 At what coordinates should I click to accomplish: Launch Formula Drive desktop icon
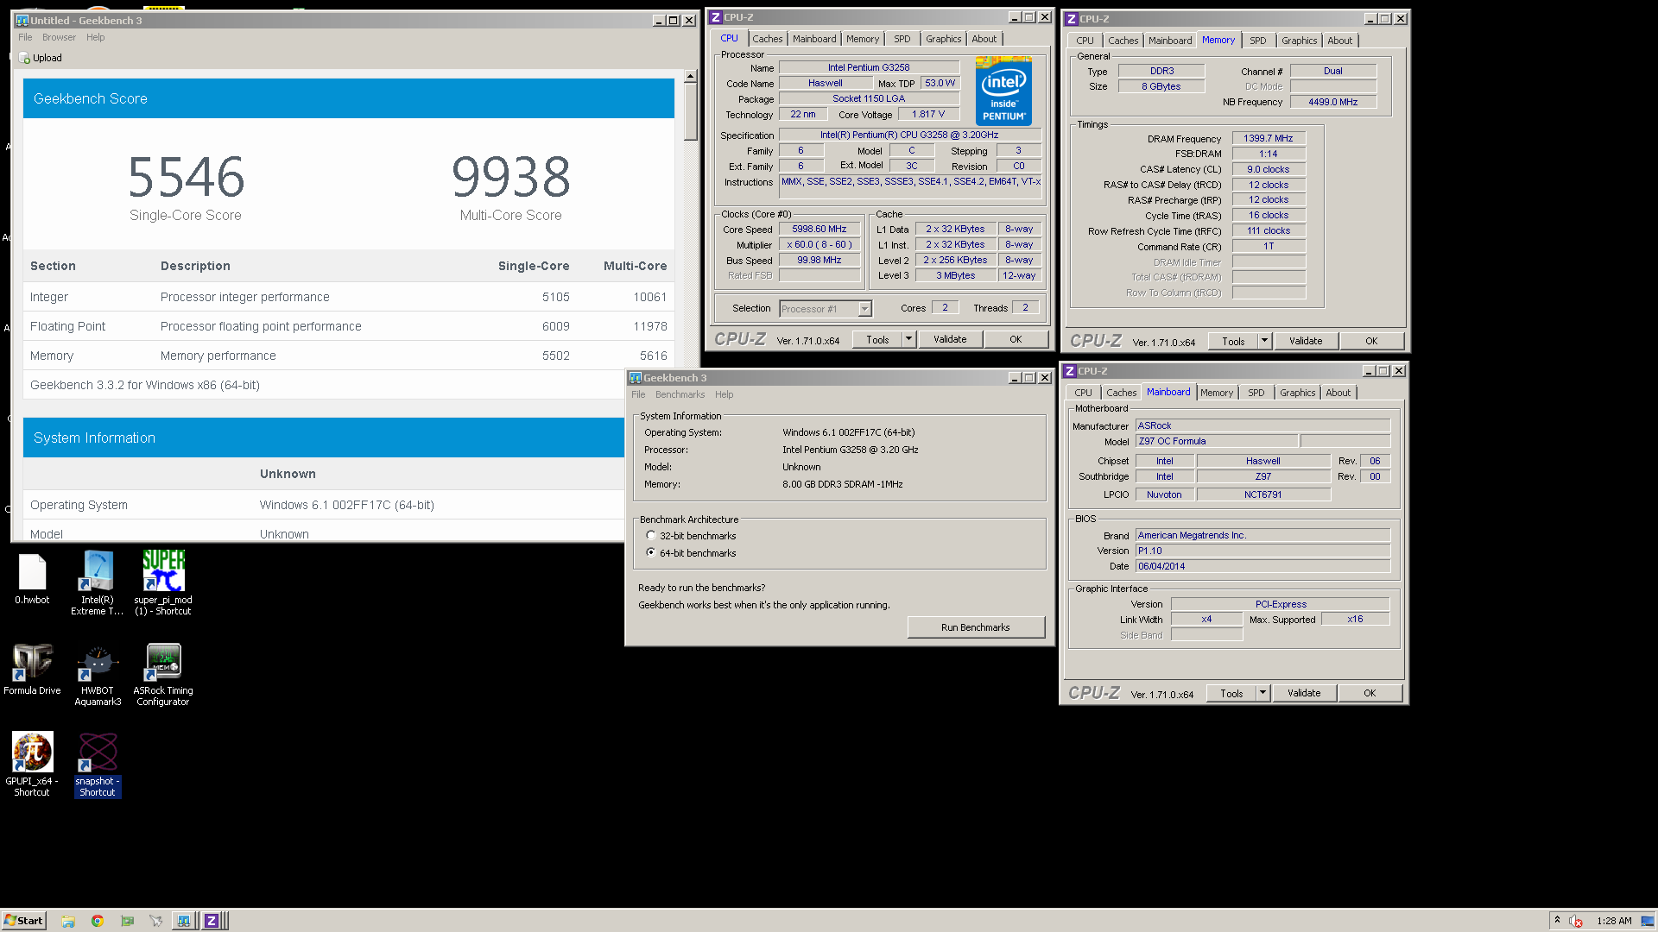[32, 670]
